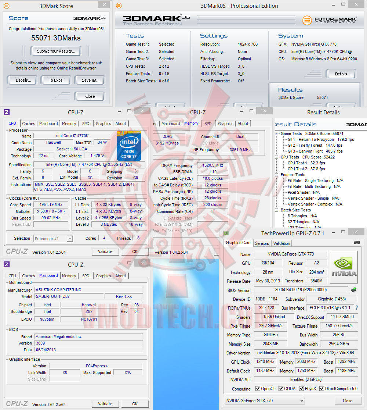Screen dimensions: 367x410
Task: Select the Pixel Shader N/A row
Action: click(304, 192)
